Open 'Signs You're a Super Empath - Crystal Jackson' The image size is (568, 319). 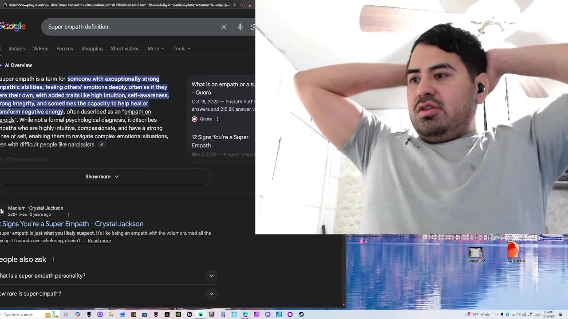(72, 224)
